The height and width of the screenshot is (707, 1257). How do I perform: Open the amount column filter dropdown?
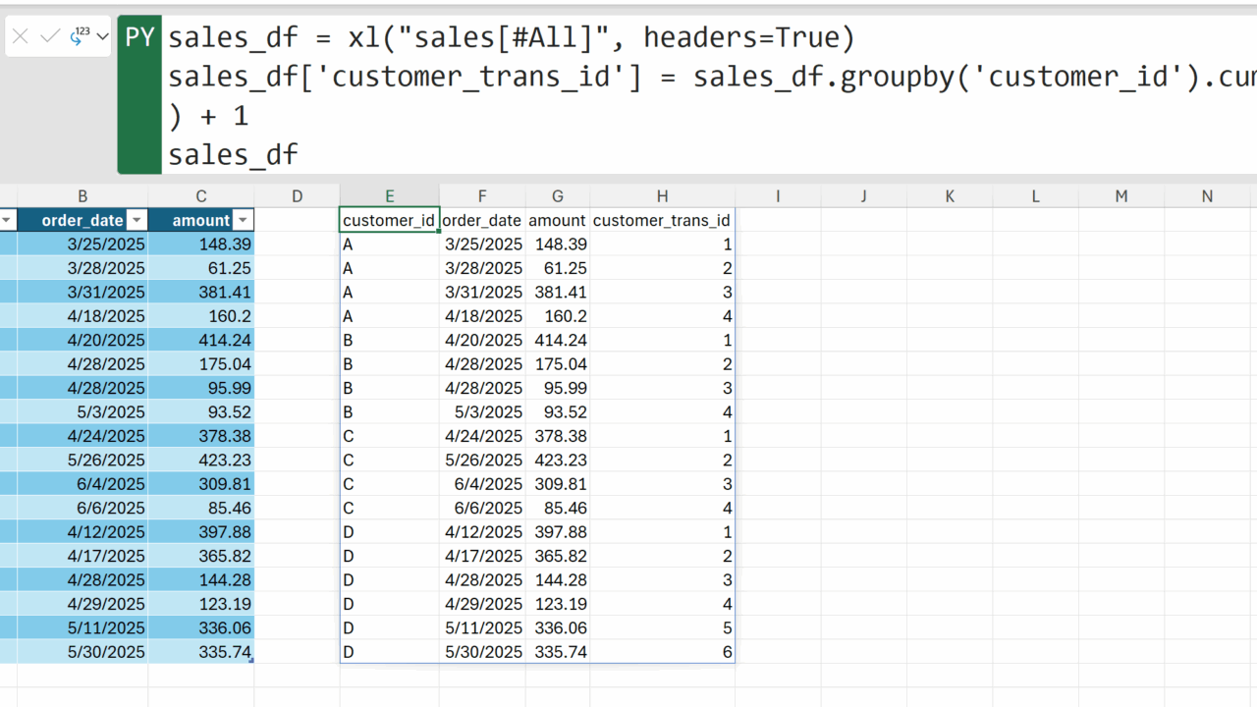coord(243,220)
